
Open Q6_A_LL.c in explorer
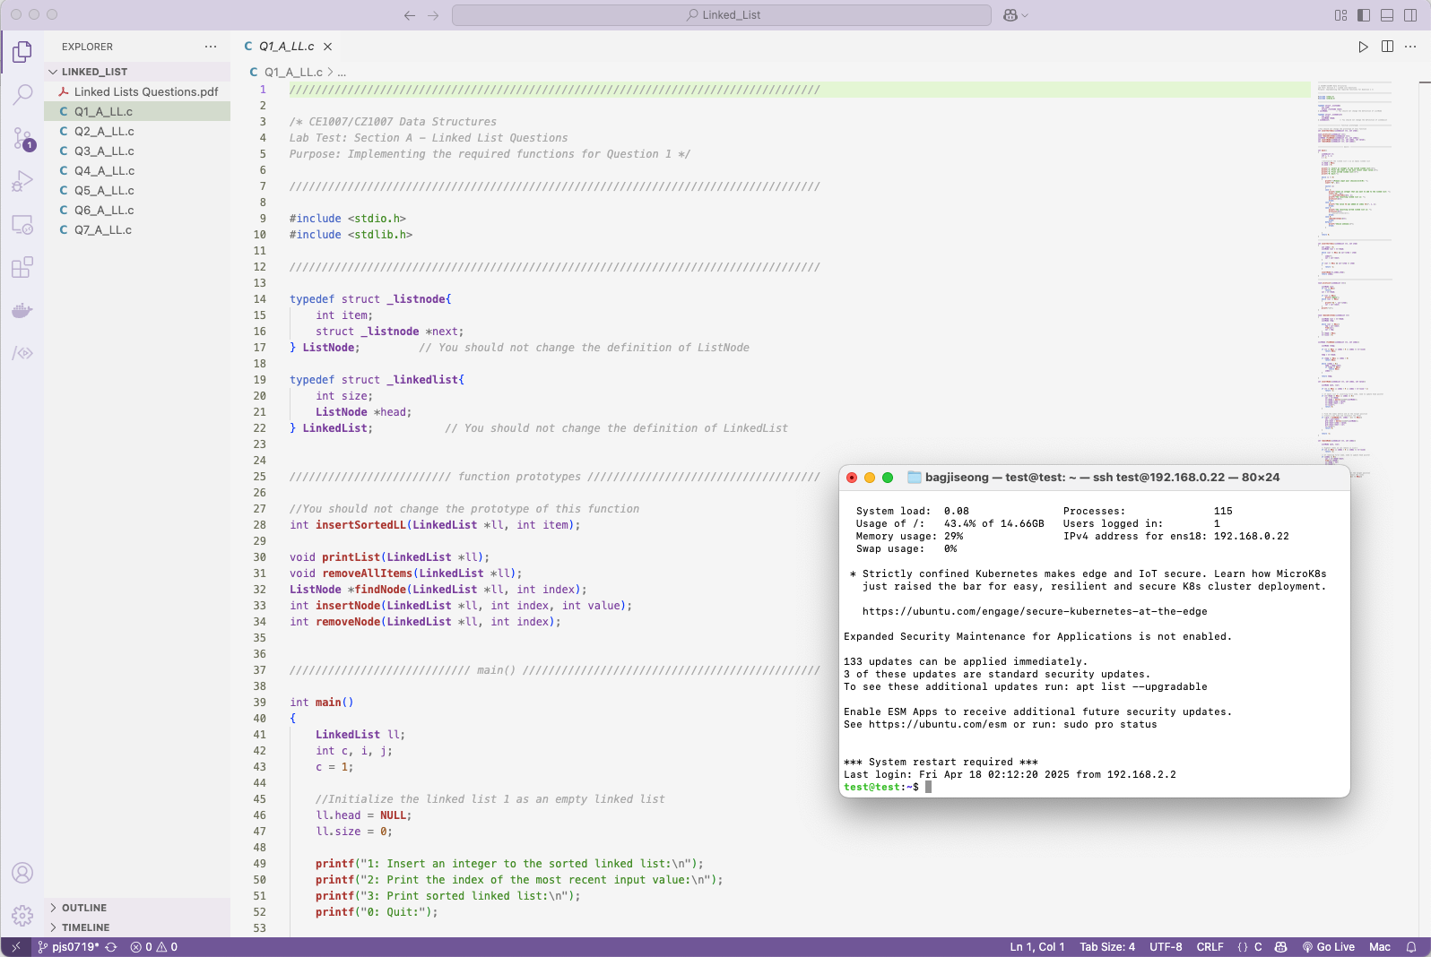coord(137,210)
